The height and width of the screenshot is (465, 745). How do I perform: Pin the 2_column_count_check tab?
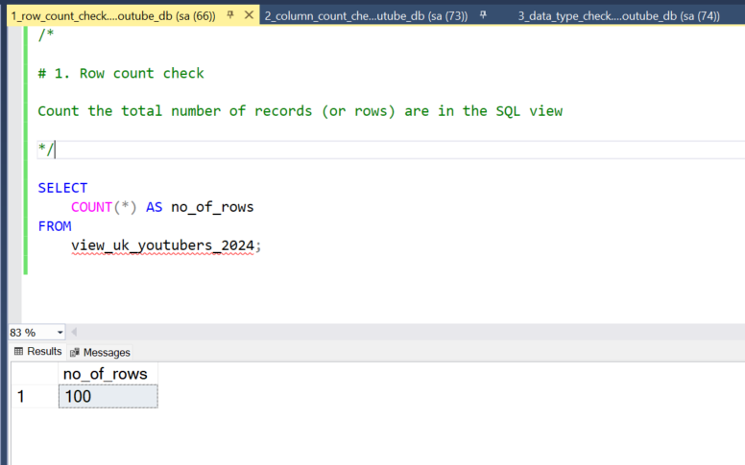tap(483, 15)
